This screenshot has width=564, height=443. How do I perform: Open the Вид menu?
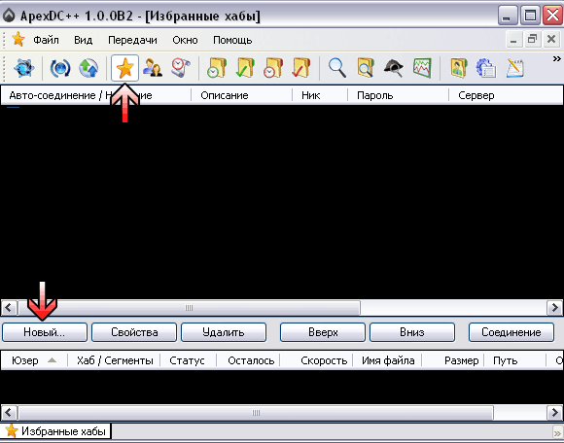(83, 40)
